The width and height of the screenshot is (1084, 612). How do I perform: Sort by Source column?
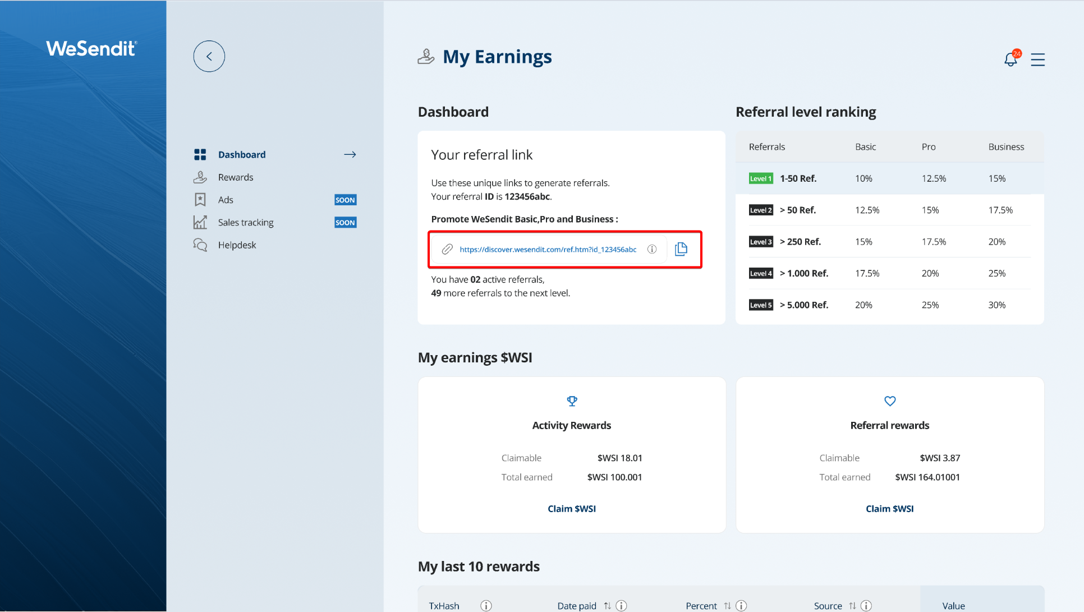tap(852, 606)
